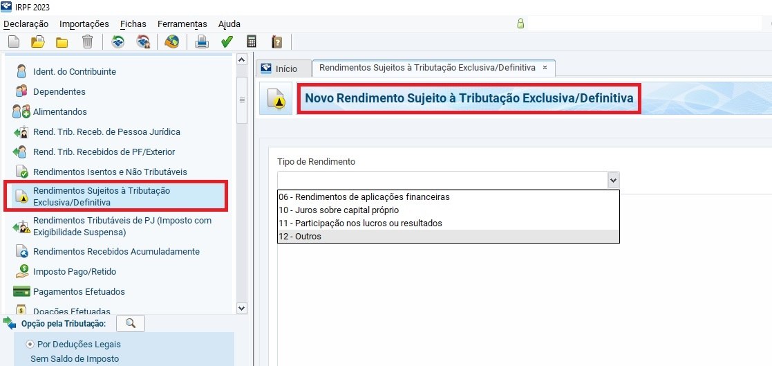Click the globe icon in toolbar
The width and height of the screenshot is (772, 366).
click(x=171, y=42)
